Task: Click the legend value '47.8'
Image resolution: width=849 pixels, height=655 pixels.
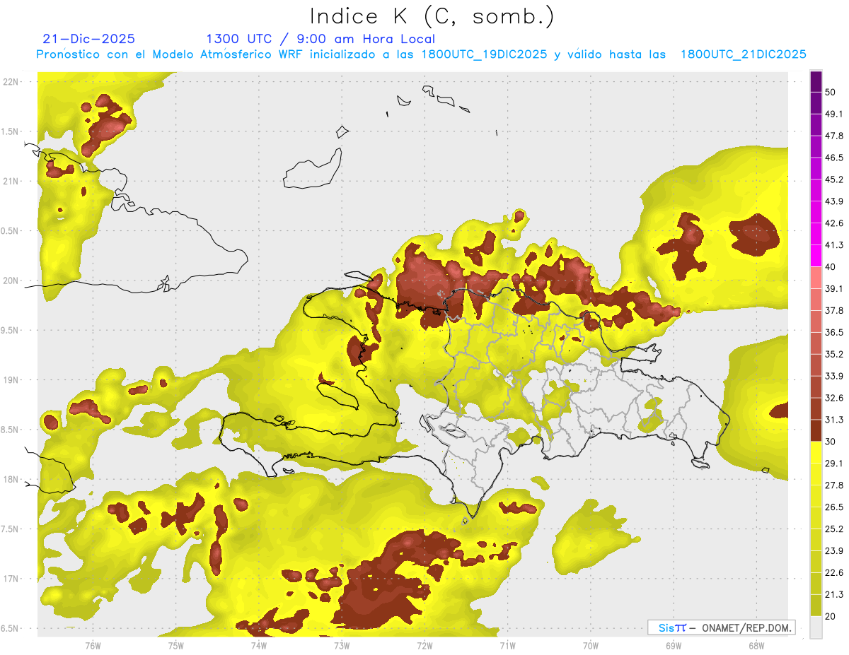Action: [834, 136]
